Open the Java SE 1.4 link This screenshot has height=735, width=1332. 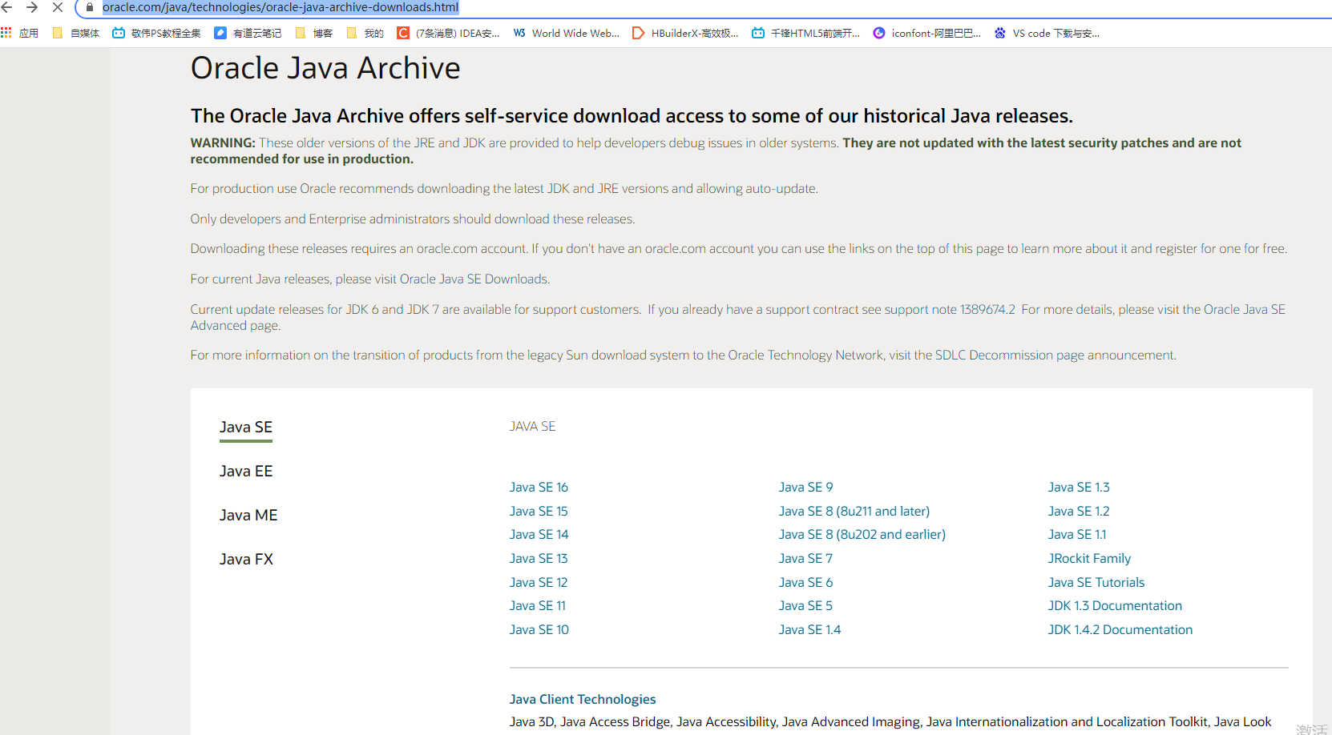coord(810,630)
